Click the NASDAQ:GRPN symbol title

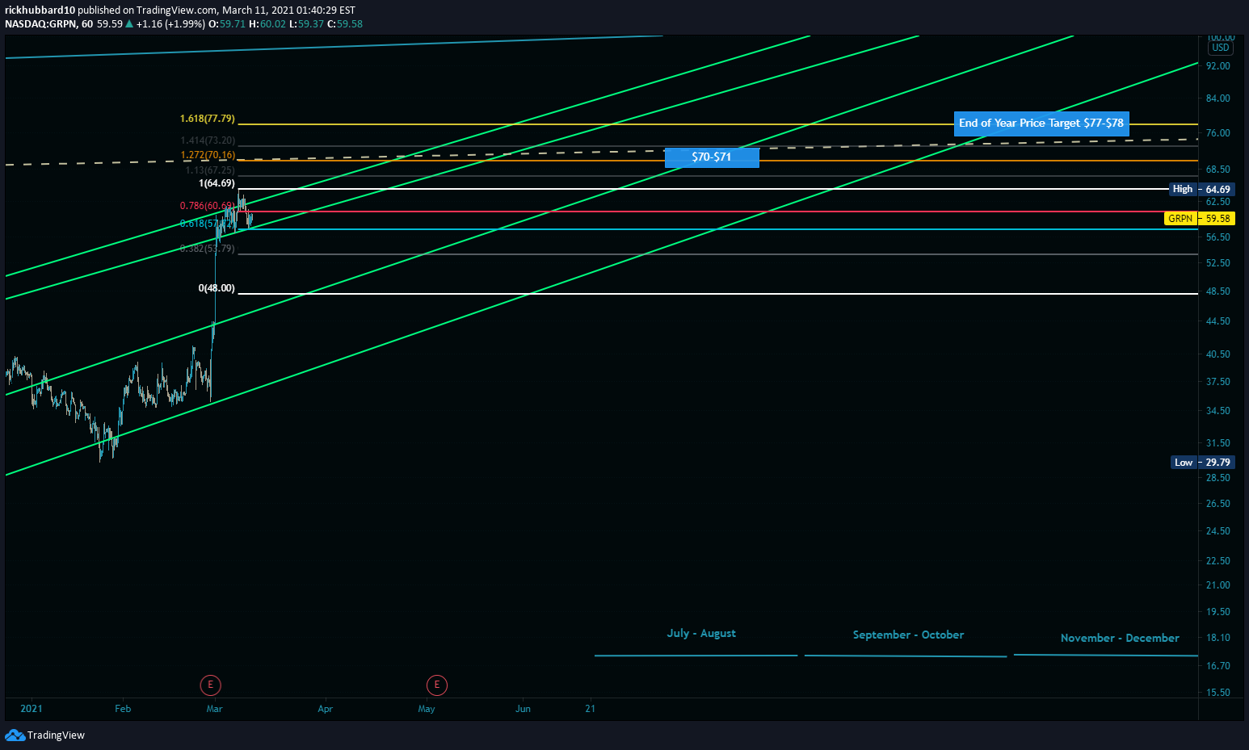[40, 24]
